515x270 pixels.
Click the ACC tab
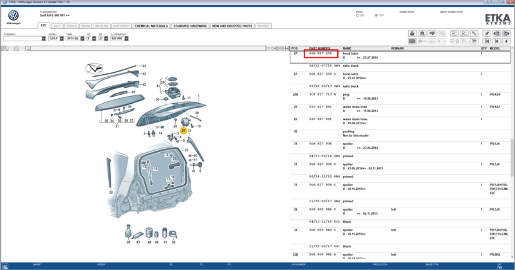[x=57, y=26]
